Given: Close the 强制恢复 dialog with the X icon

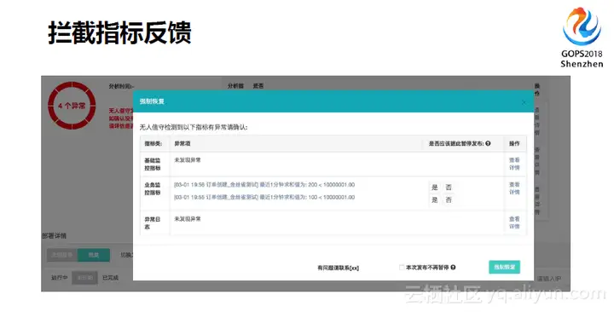Looking at the screenshot, I should click(524, 102).
